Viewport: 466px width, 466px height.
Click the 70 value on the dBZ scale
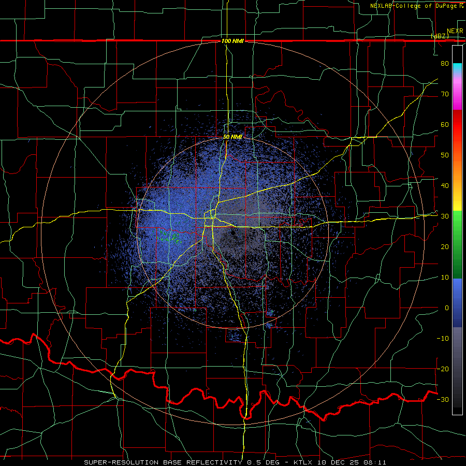pyautogui.click(x=445, y=94)
